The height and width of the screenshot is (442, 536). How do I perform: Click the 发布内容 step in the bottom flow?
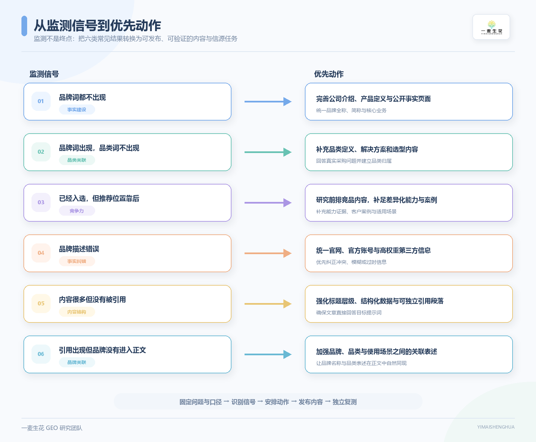point(311,402)
